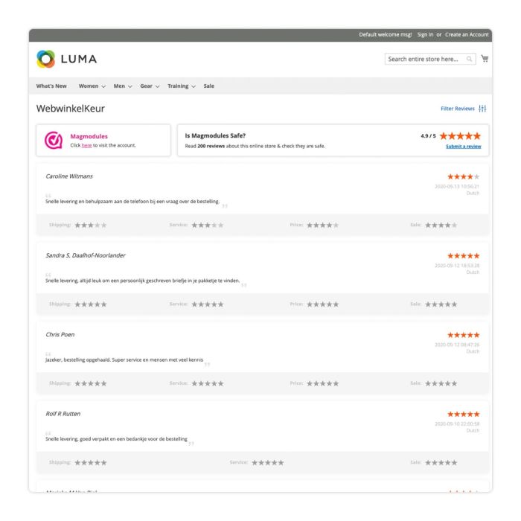The width and height of the screenshot is (521, 521).
Task: Click the 'here' link to visit account
Action: 86,145
